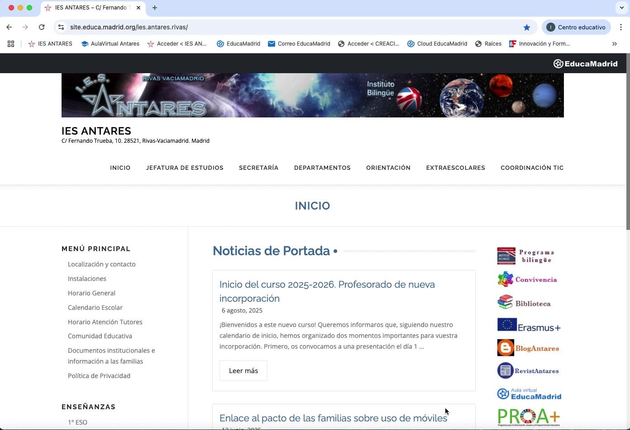
Task: Open the Innovación y Form... bookmark
Action: (x=539, y=44)
